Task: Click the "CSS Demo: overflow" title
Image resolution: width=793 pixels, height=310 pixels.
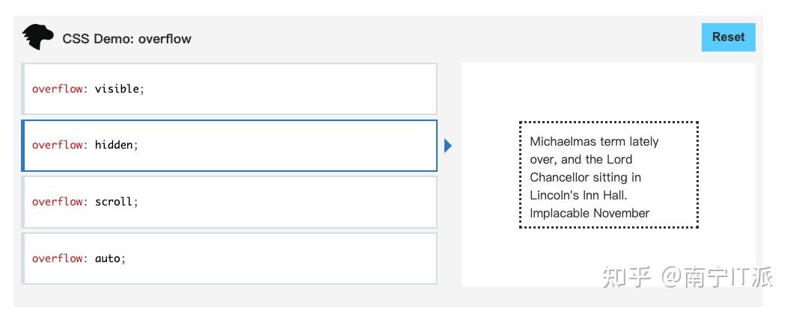Action: click(x=127, y=39)
